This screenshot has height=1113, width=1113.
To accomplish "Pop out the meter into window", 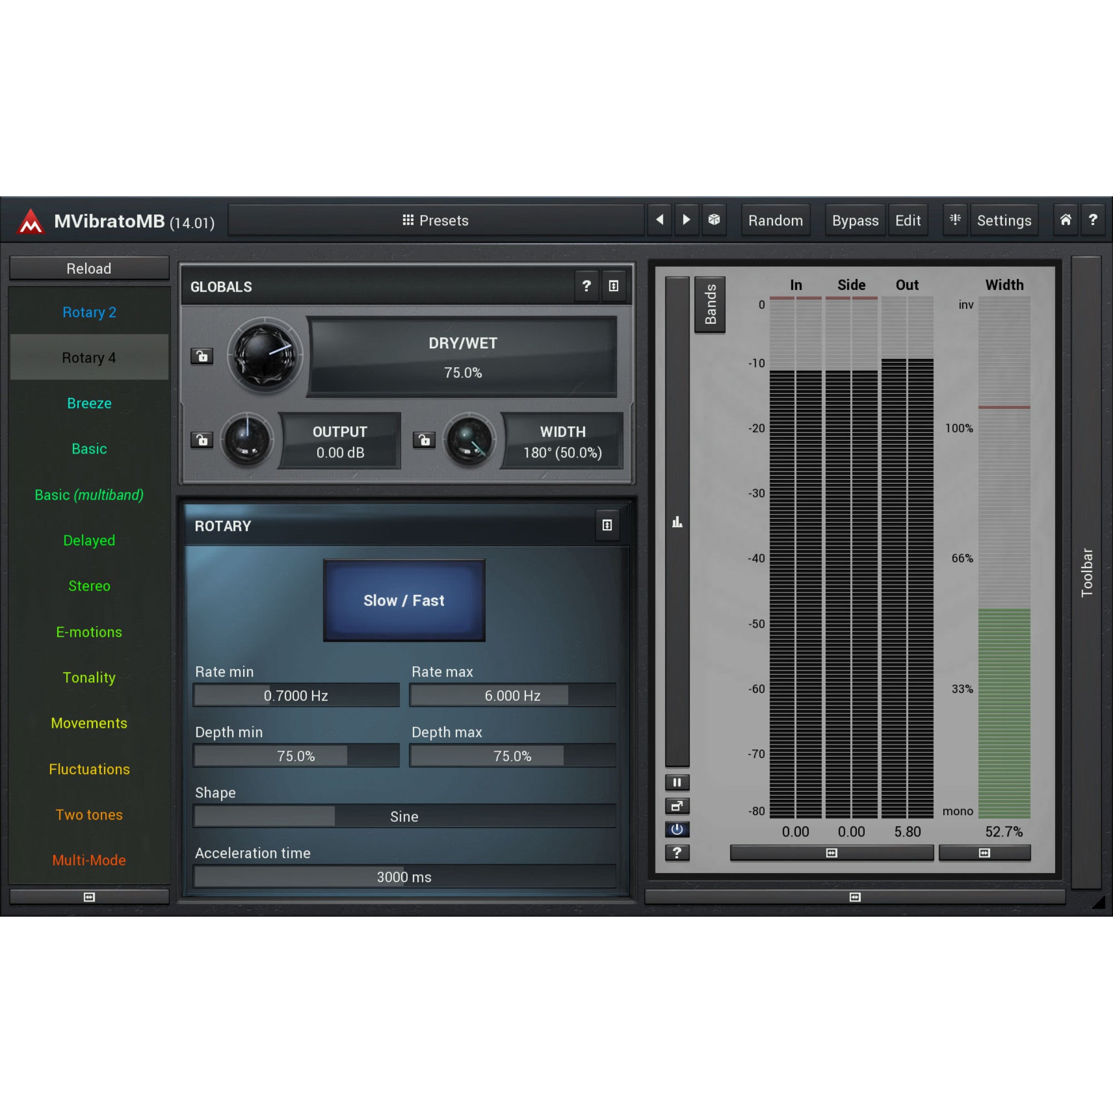I will pos(677,806).
